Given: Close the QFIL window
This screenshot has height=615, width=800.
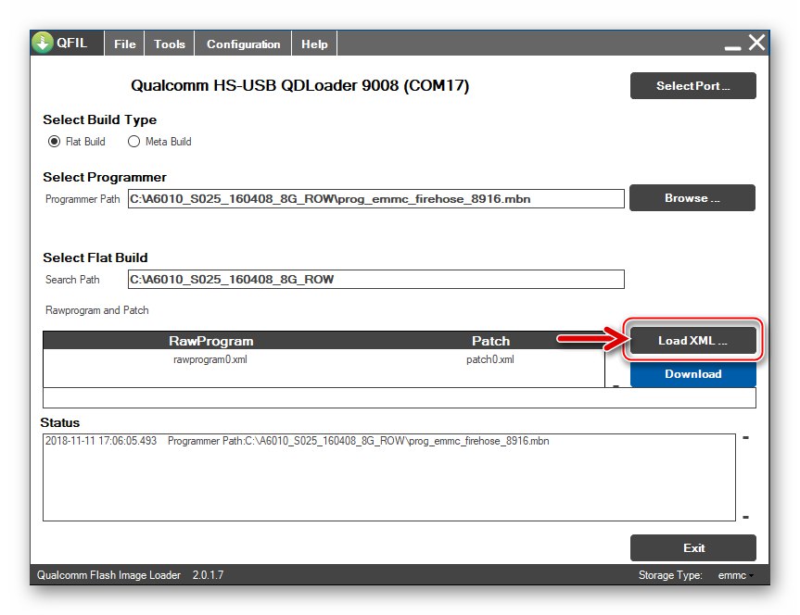Looking at the screenshot, I should coord(757,43).
